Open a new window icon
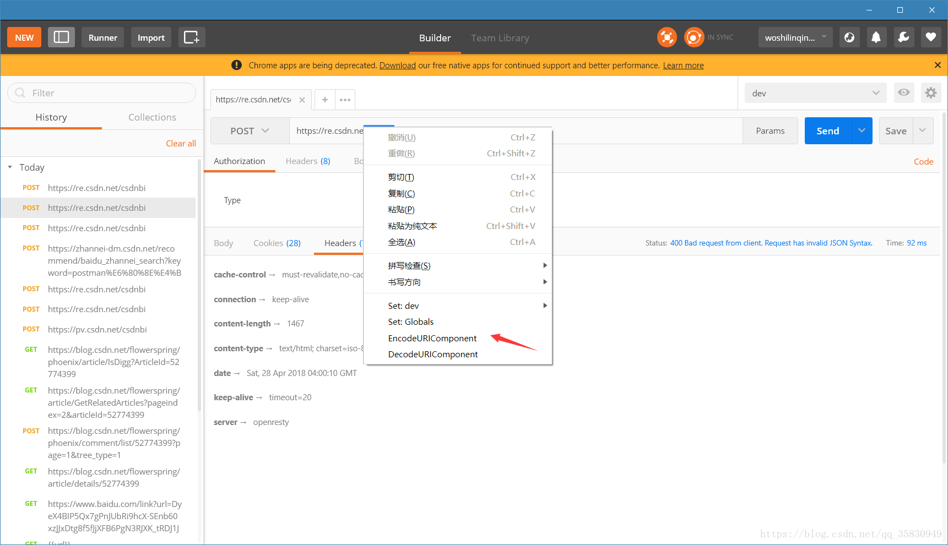 [x=192, y=37]
